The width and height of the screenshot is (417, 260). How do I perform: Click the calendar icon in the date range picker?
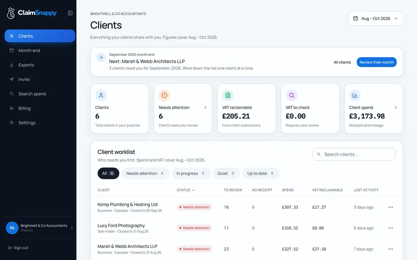click(355, 18)
